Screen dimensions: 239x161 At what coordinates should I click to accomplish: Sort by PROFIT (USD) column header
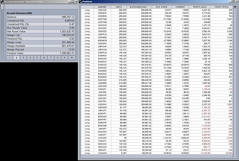200,7
